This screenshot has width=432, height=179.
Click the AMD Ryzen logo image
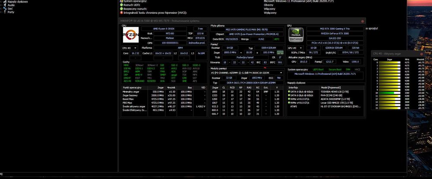[130, 35]
